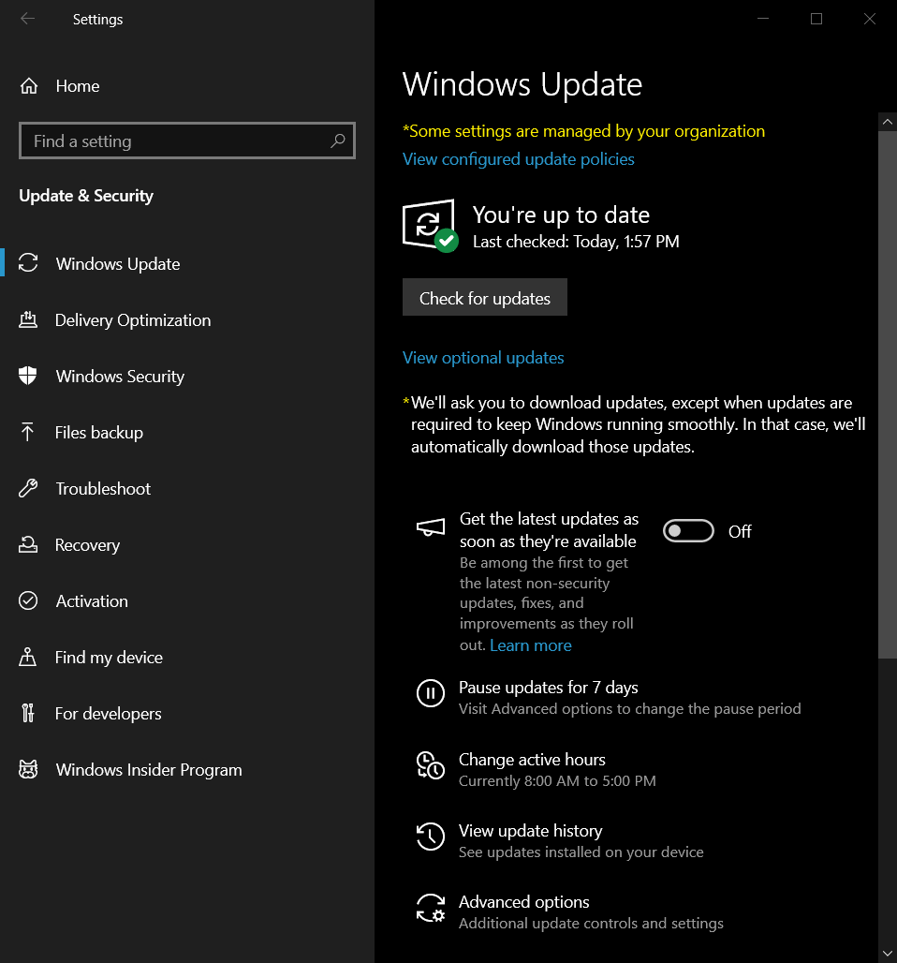Click the update history clock icon
897x963 pixels.
(x=431, y=837)
